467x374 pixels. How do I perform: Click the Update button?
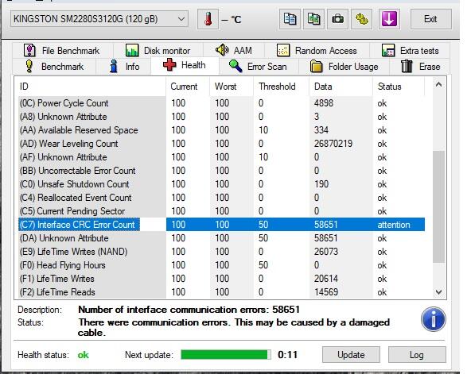(x=351, y=355)
